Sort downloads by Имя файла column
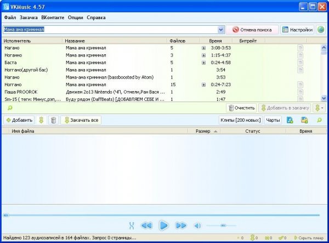Viewport: 329px width, 243px height. point(98,131)
